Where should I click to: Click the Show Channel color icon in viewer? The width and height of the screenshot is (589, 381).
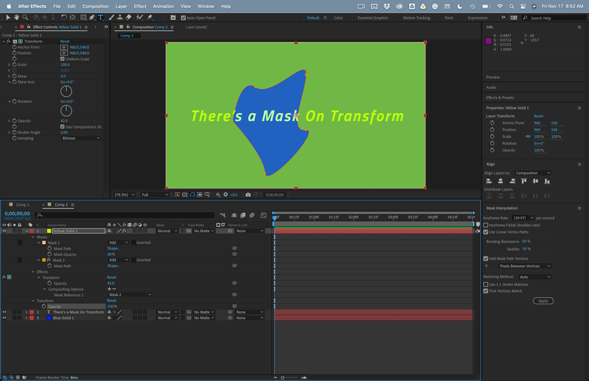[x=218, y=195]
